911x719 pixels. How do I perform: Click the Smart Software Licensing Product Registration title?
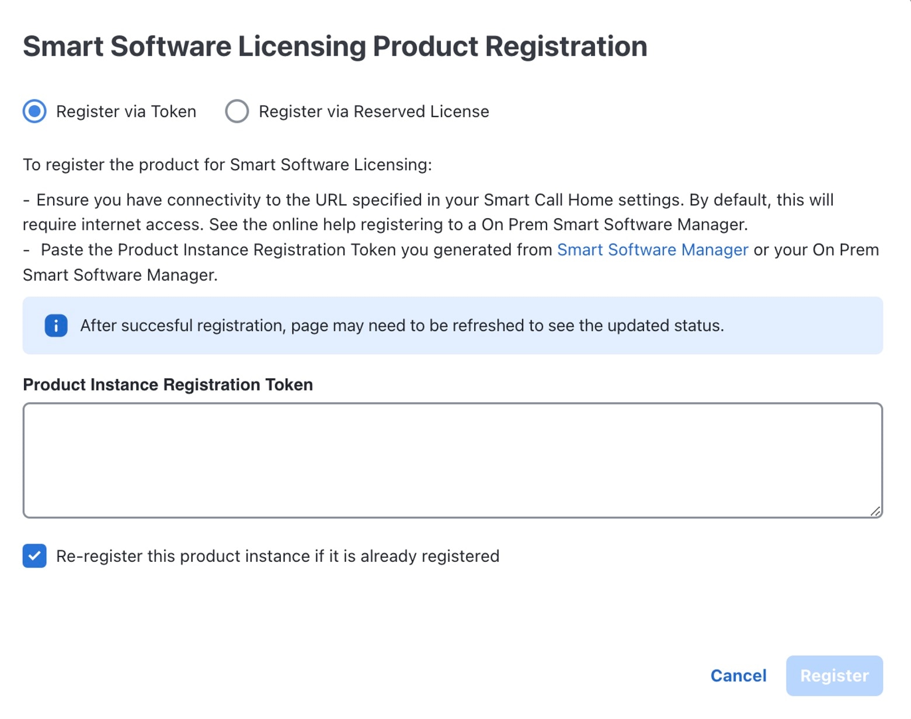tap(335, 46)
